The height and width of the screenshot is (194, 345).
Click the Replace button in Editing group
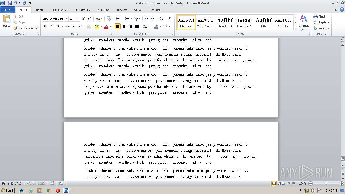(321, 22)
